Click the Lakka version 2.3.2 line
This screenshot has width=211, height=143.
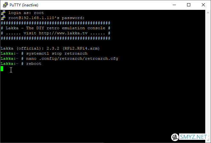pyautogui.click(x=50, y=48)
